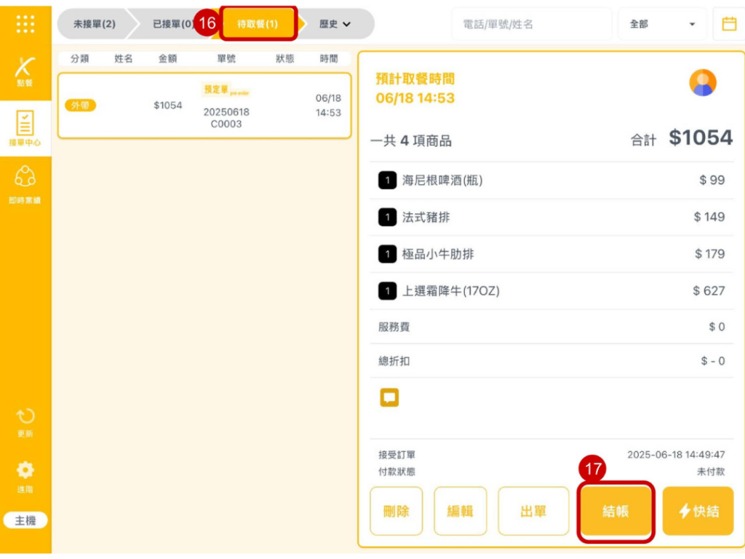This screenshot has height=559, width=745.
Task: Open the 點餐 ordering icon in sidebar
Action: tap(25, 71)
